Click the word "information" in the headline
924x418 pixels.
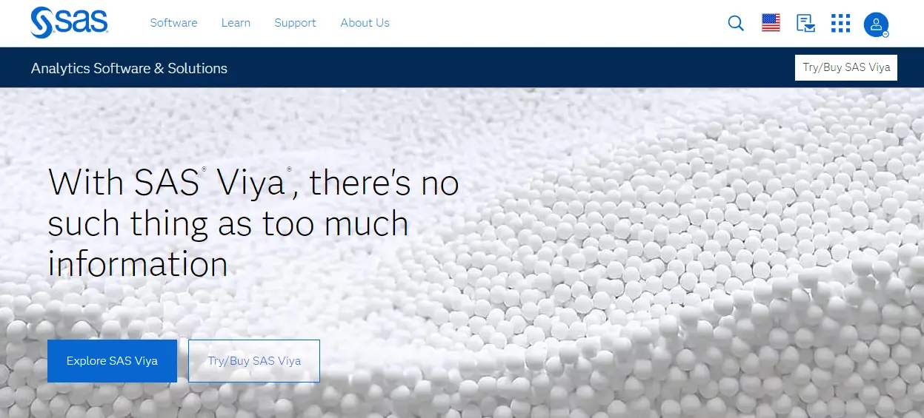pos(138,264)
